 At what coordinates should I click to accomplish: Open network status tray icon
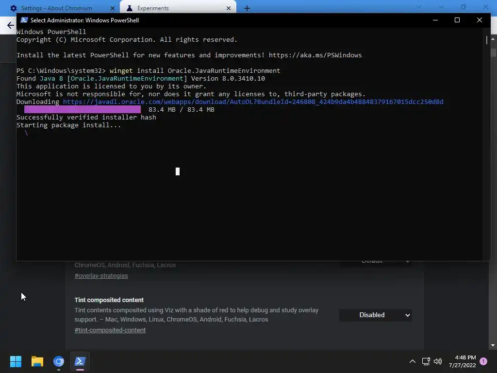tap(426, 361)
